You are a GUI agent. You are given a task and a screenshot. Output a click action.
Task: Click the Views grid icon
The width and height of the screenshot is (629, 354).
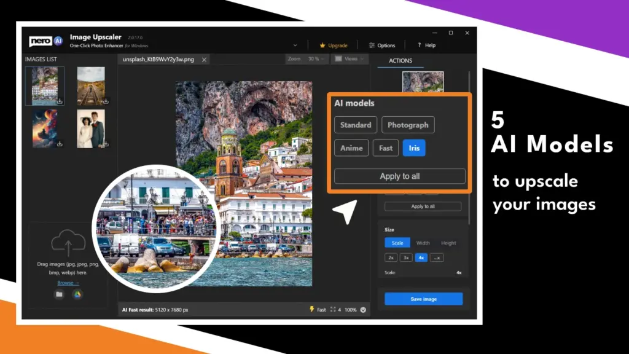pos(338,60)
